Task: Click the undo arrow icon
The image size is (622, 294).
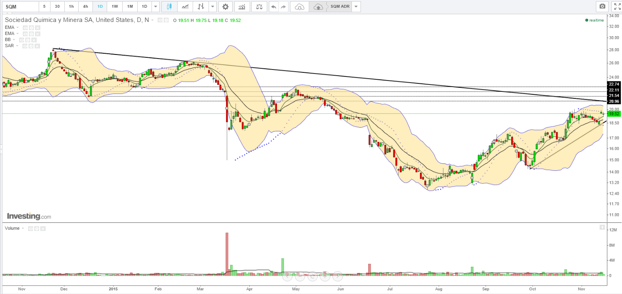Action: coord(273,7)
